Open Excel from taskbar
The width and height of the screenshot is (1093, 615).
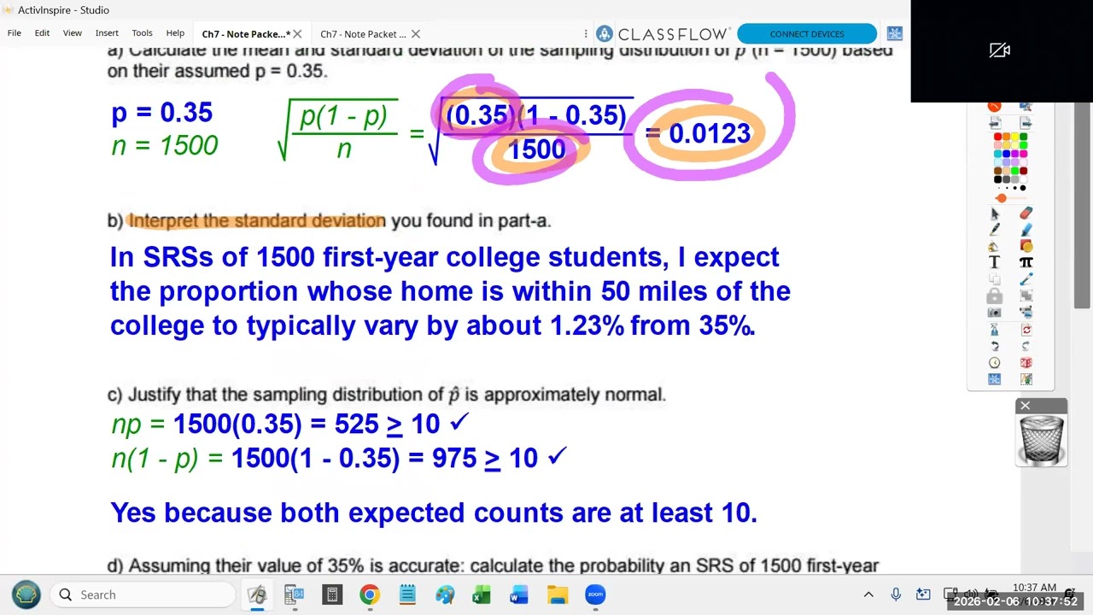pyautogui.click(x=482, y=594)
